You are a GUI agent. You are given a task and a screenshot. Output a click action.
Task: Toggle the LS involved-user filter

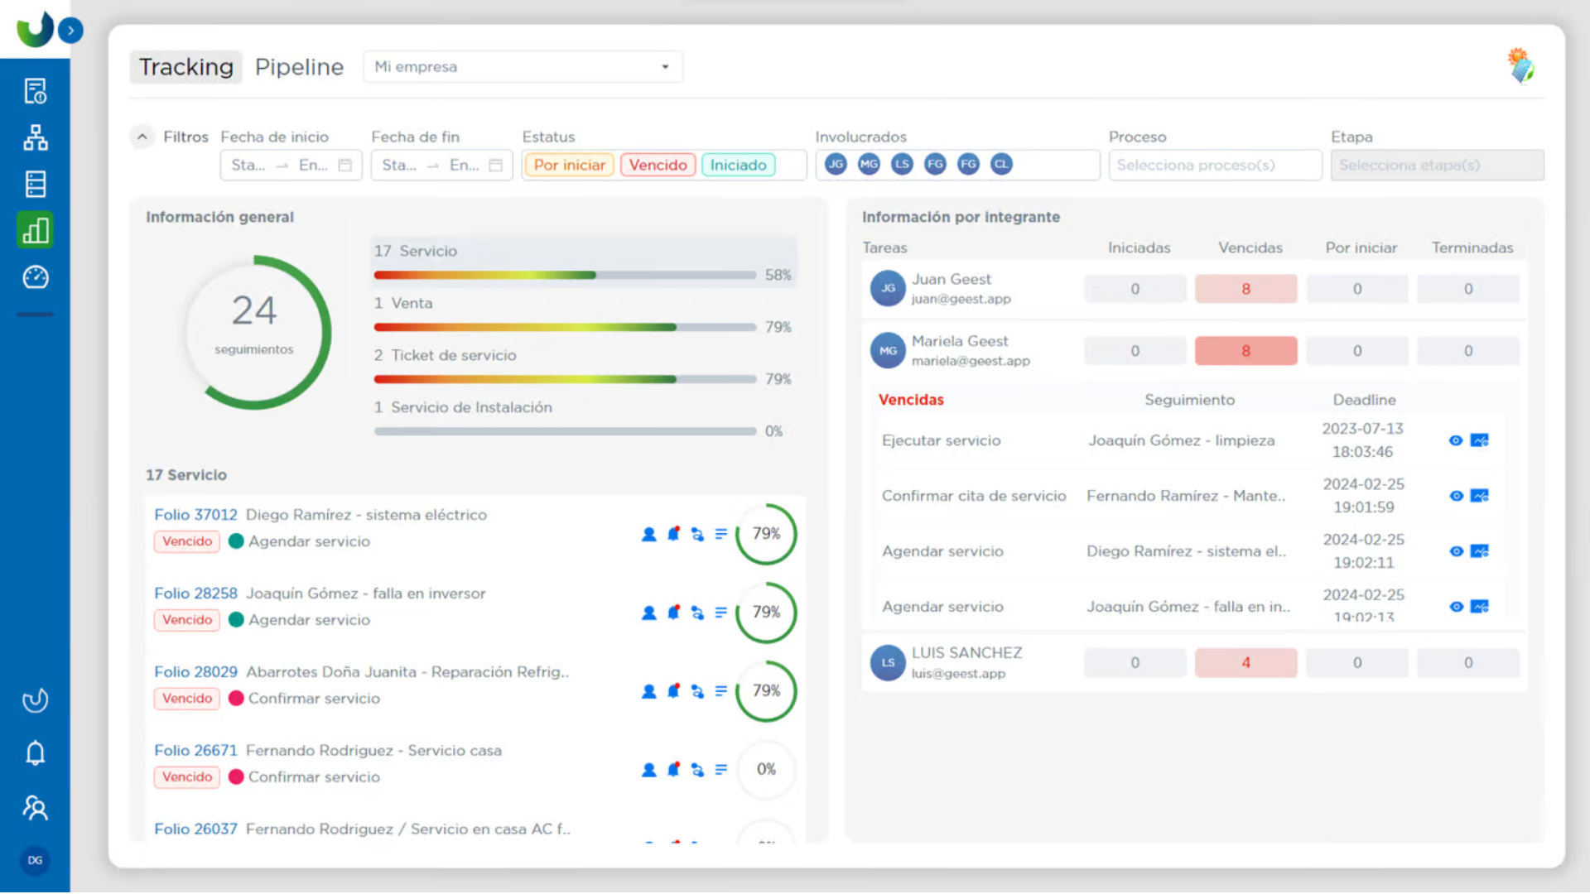tap(902, 164)
